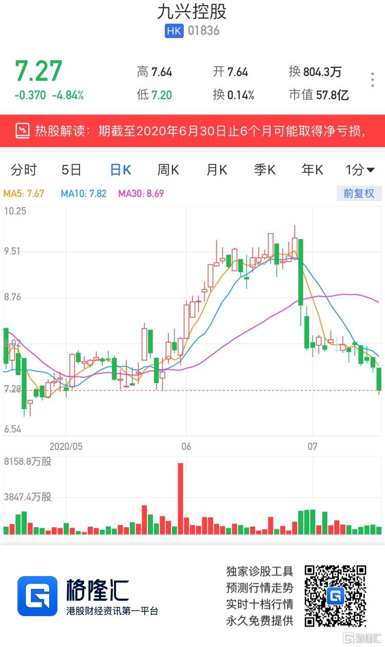Viewport: 385px width, 647px height.
Task: Tap the stock code 01836
Action: pyautogui.click(x=204, y=31)
